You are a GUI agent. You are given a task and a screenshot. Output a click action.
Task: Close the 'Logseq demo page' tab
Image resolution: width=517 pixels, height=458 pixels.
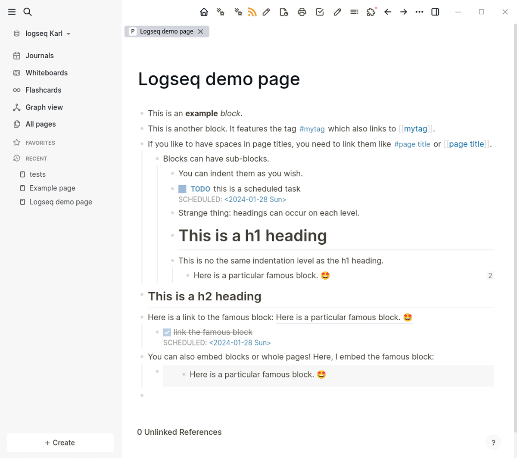[x=200, y=31]
